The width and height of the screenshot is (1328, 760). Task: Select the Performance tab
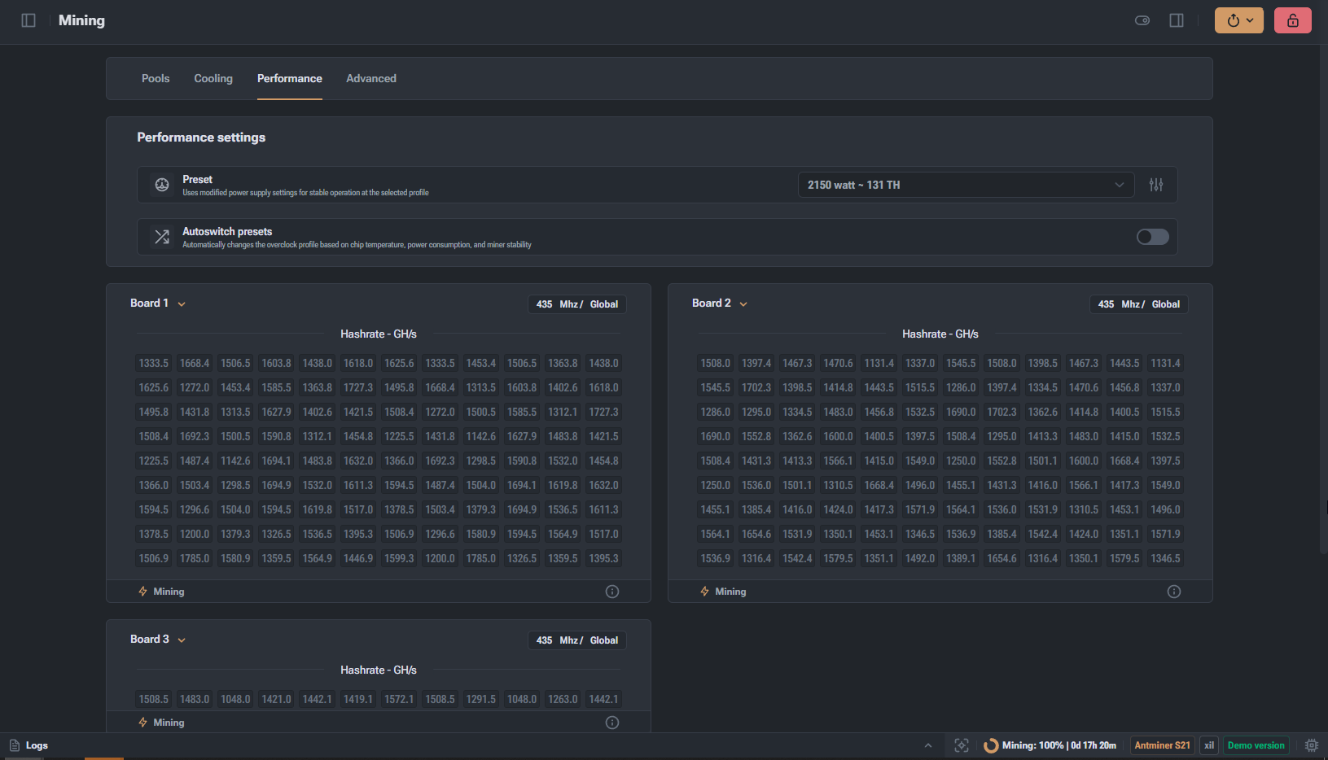[x=290, y=78]
